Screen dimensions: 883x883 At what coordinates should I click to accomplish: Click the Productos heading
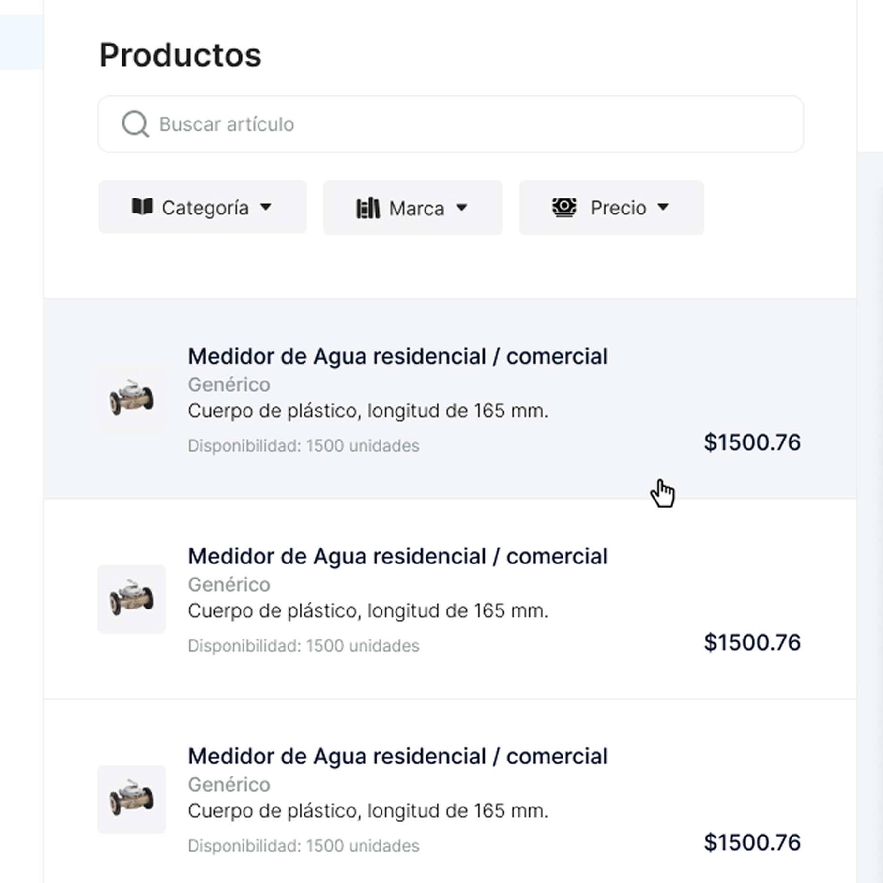click(x=180, y=55)
